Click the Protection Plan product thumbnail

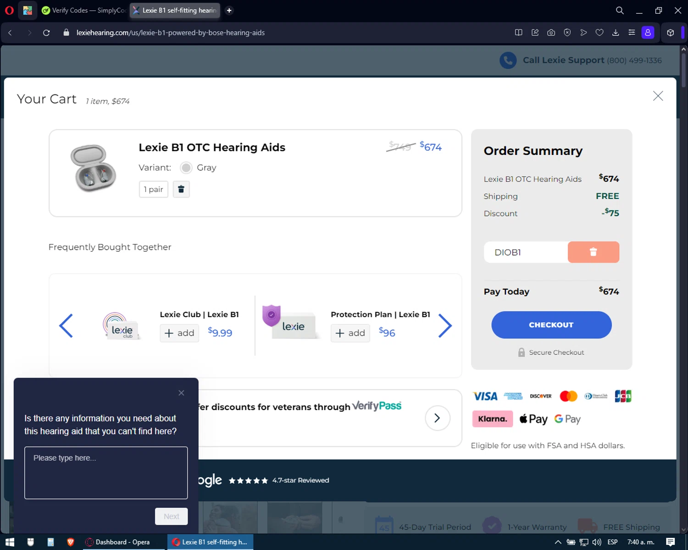(x=290, y=322)
